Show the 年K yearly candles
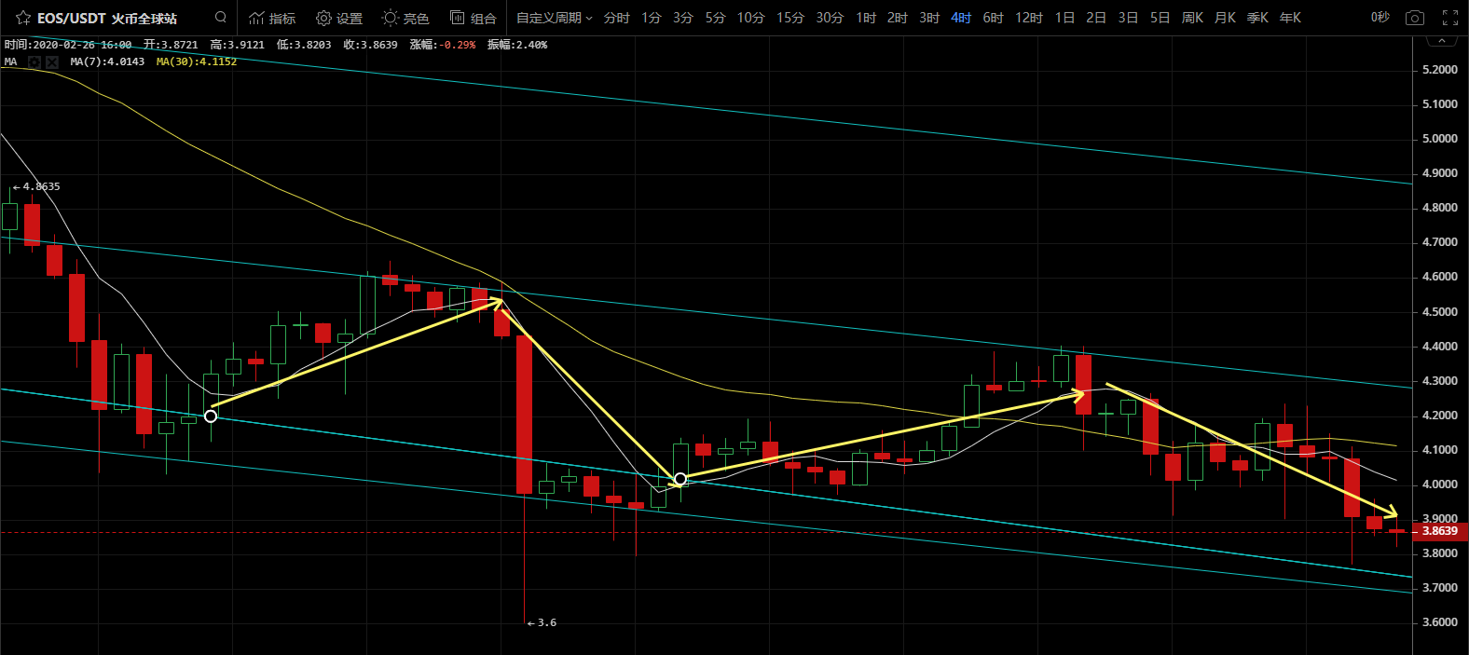This screenshot has height=655, width=1469. 1290,18
